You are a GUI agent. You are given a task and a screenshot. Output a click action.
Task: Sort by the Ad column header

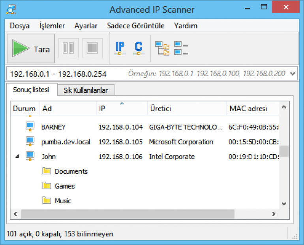(x=68, y=108)
